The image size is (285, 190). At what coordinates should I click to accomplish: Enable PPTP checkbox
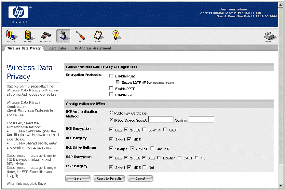click(x=111, y=88)
